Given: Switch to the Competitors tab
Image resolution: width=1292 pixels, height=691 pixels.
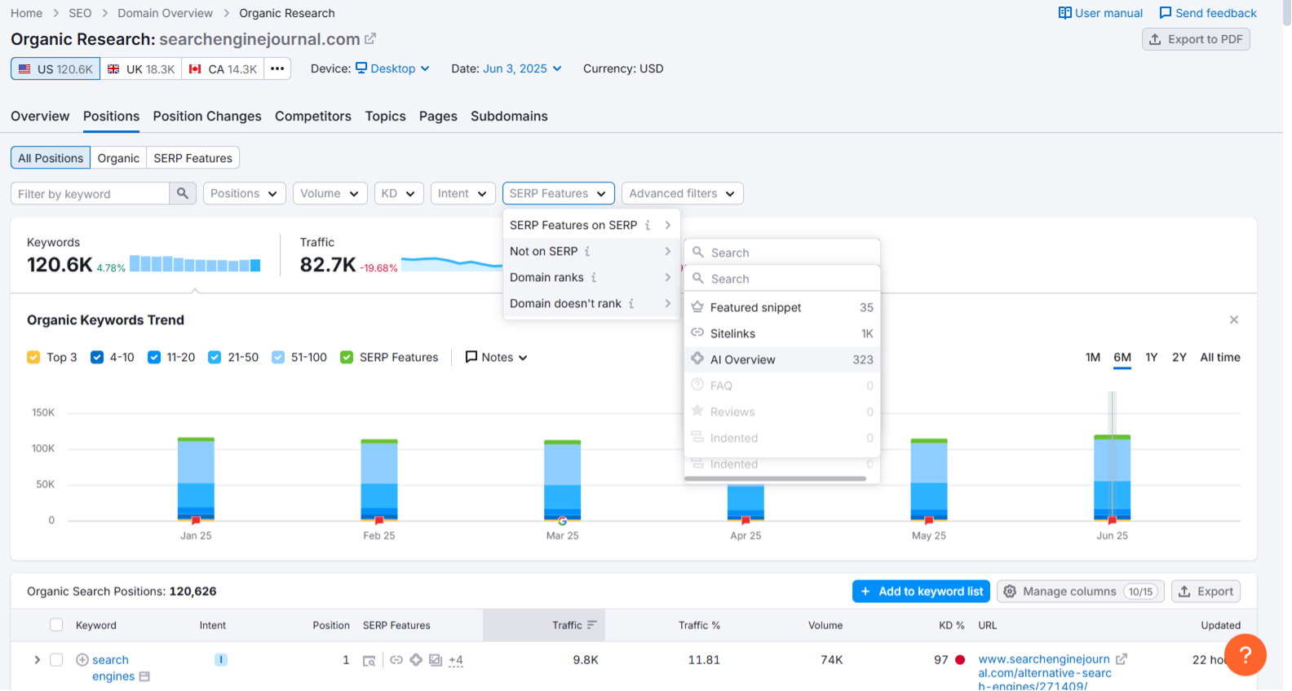Looking at the screenshot, I should (313, 116).
